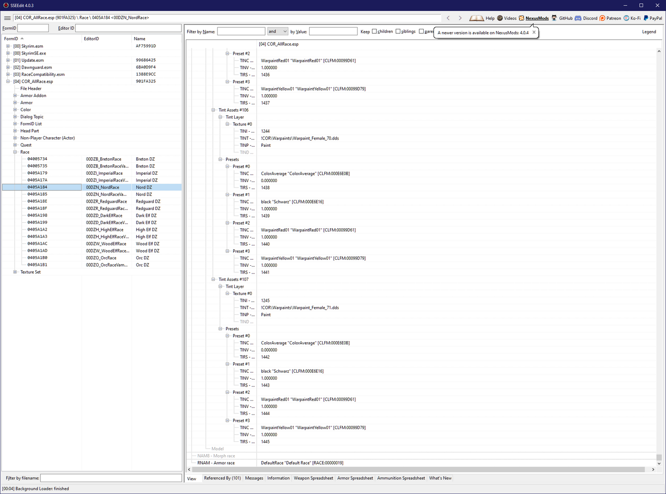Sort by FormID column header

[x=42, y=39]
